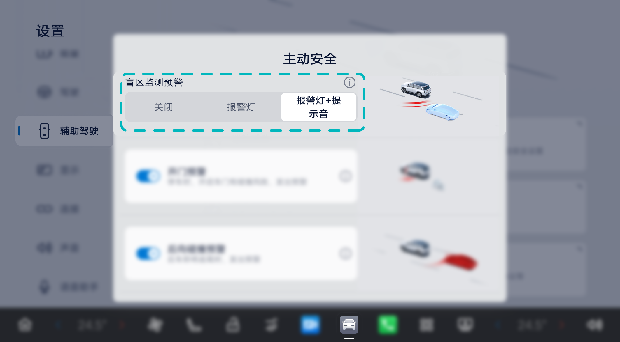
Task: Toggle the rear collision warning switch
Action: [148, 253]
